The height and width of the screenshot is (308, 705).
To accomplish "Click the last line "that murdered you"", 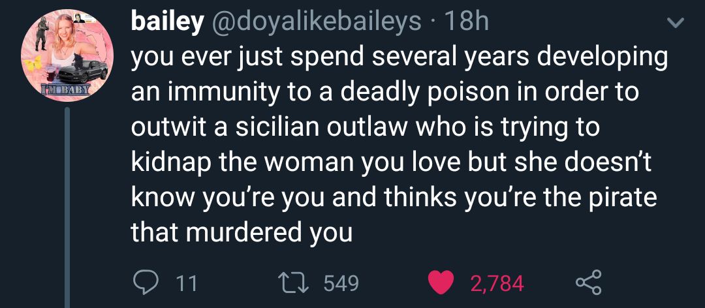I will tap(242, 232).
